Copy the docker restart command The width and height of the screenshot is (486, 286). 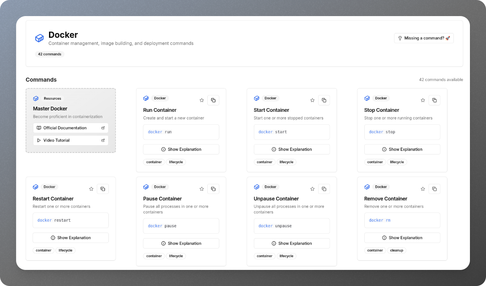[103, 189]
